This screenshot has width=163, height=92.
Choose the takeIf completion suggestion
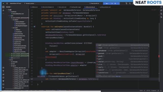pyautogui.click(x=123, y=70)
